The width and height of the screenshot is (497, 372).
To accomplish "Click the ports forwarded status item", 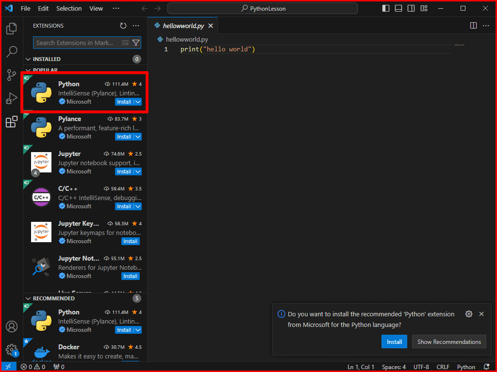I will point(59,367).
